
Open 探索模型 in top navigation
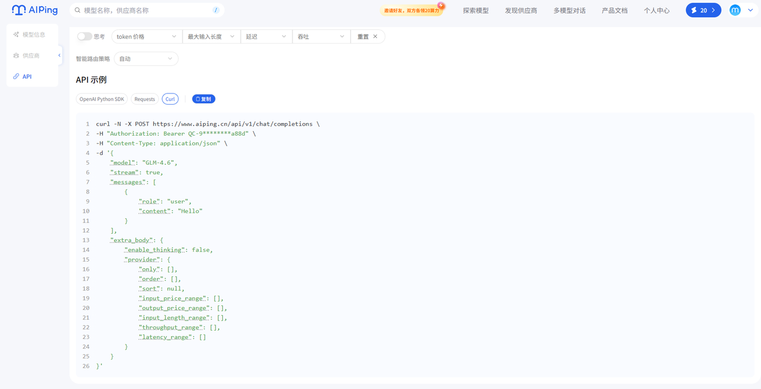point(476,11)
